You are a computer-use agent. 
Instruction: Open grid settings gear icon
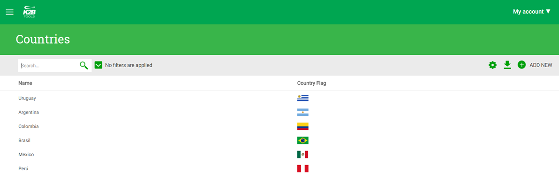(493, 65)
